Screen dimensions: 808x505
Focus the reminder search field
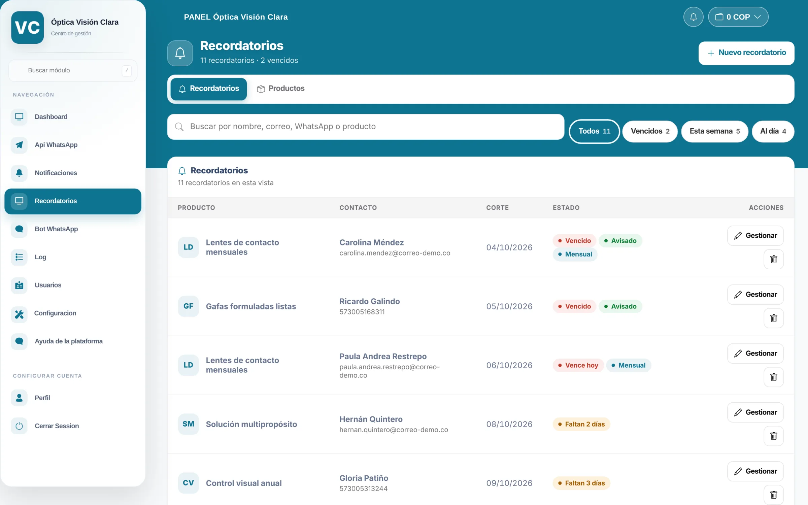[x=366, y=127]
